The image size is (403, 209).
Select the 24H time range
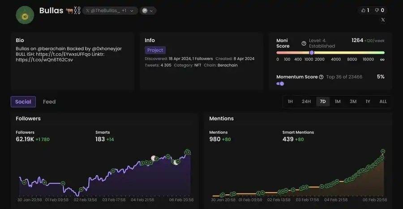click(306, 102)
